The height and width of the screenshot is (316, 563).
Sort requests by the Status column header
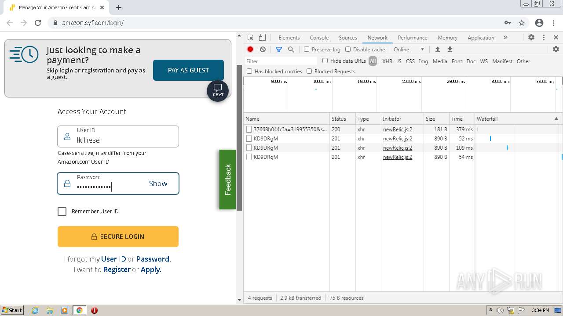(343, 118)
